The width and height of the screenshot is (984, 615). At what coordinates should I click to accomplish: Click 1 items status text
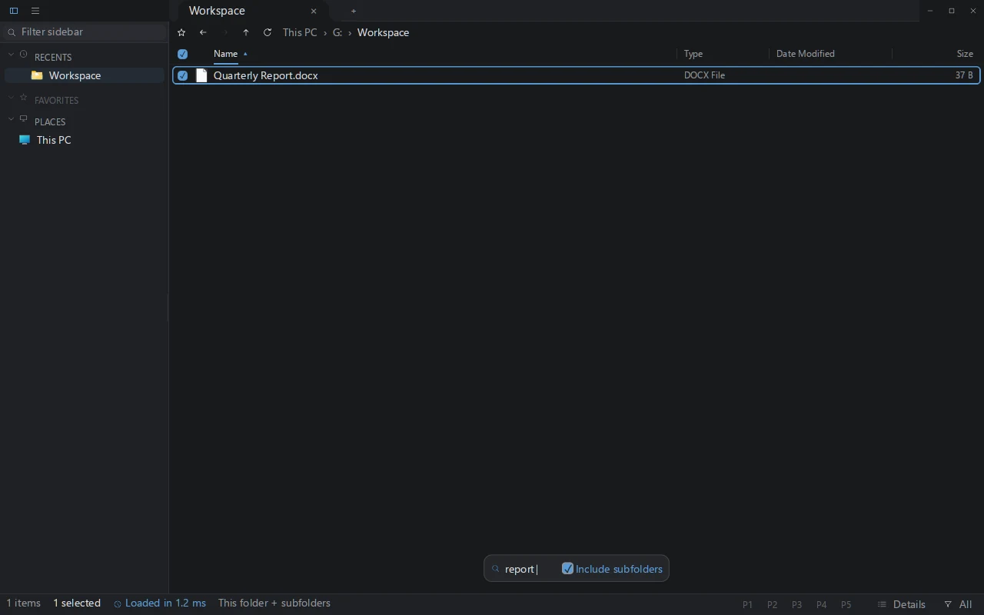[x=24, y=603]
